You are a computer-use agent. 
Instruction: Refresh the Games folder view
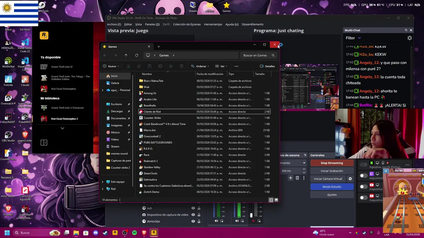pos(136,55)
